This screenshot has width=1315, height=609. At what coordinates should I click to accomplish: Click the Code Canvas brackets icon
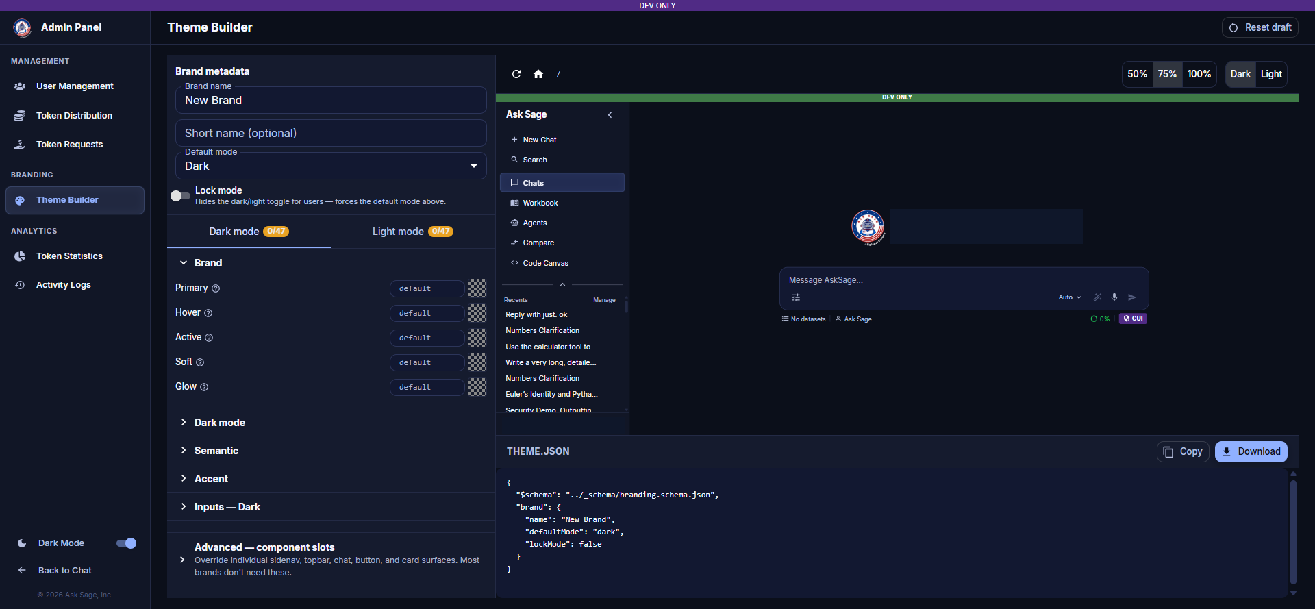pos(514,263)
